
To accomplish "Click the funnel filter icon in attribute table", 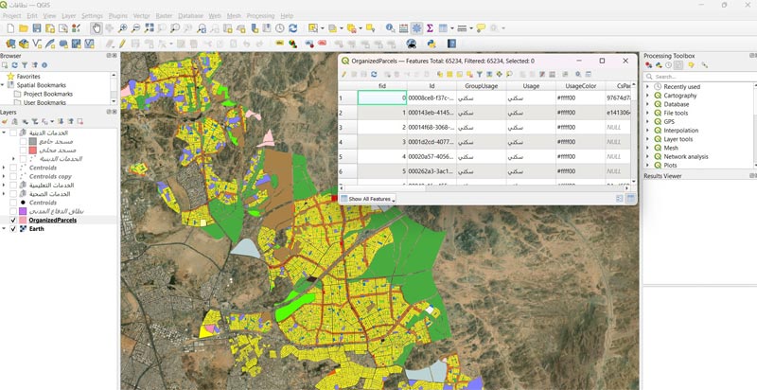I will coord(480,75).
